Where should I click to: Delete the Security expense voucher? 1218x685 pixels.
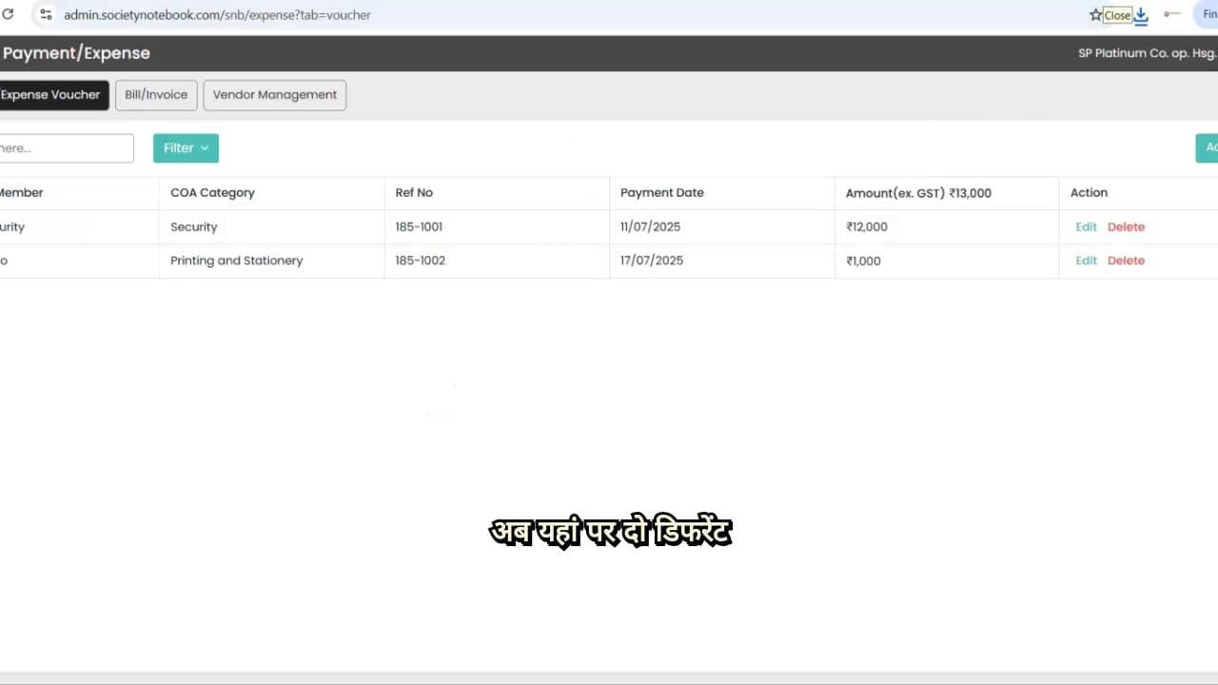[1126, 226]
